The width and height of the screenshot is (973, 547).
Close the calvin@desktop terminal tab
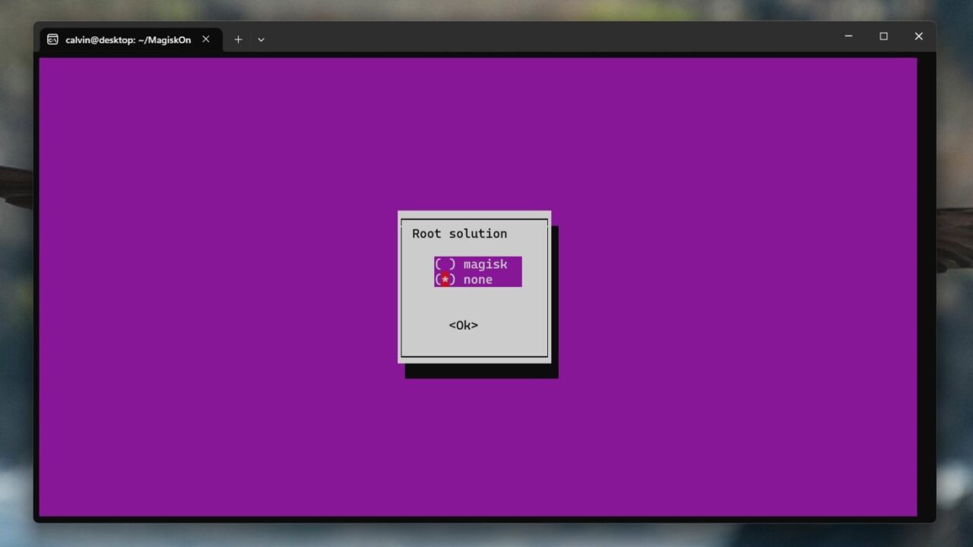[205, 39]
